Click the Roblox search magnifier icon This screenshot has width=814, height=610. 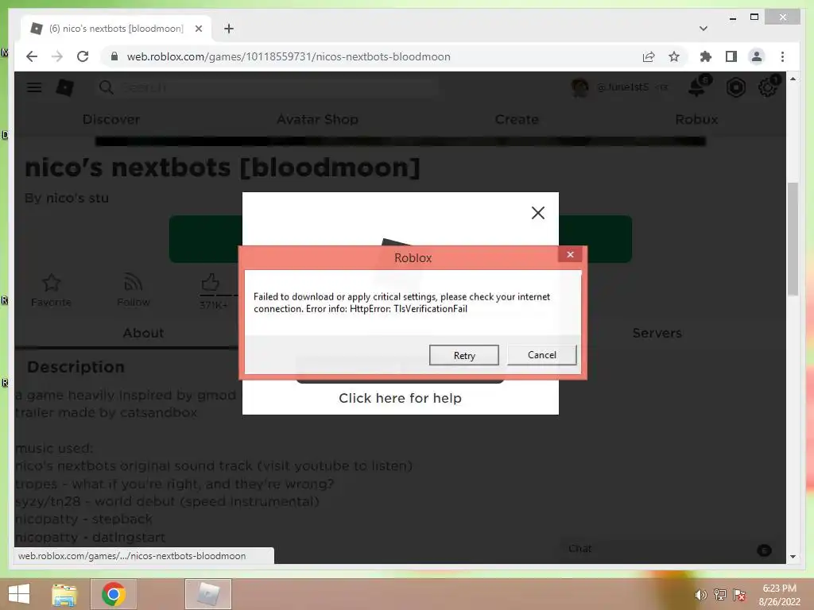(106, 87)
